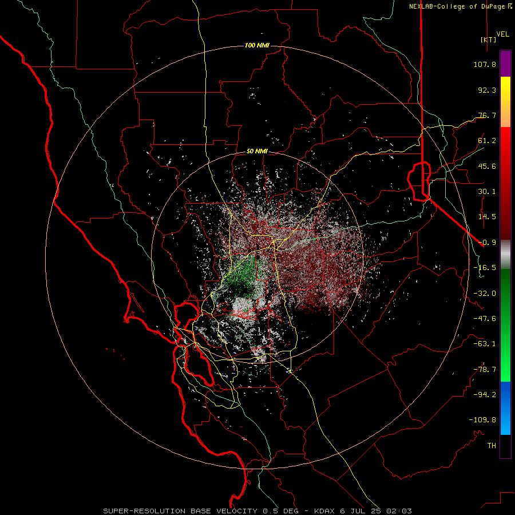Click the 107.8 velocity scale value
Screen dimensions: 515x515
pos(485,64)
